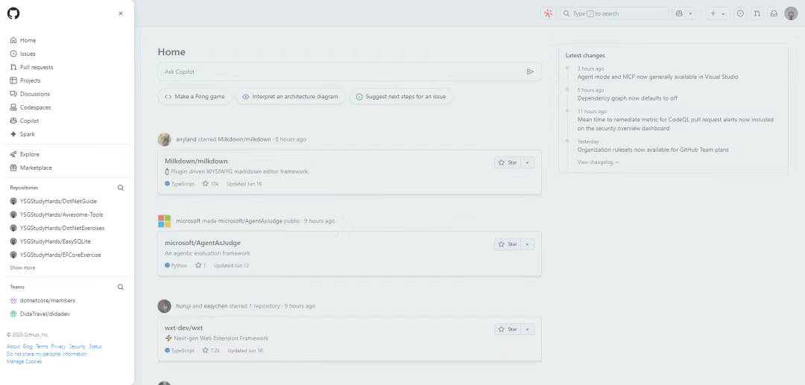Open star list dropdown for microsoft/AgentAsJudge

pos(527,244)
